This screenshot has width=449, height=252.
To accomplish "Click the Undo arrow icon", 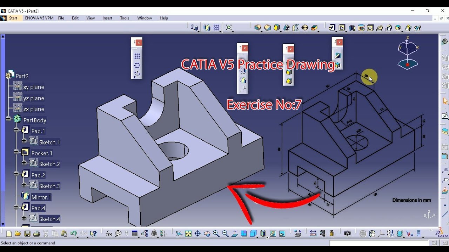I will (x=74, y=233).
